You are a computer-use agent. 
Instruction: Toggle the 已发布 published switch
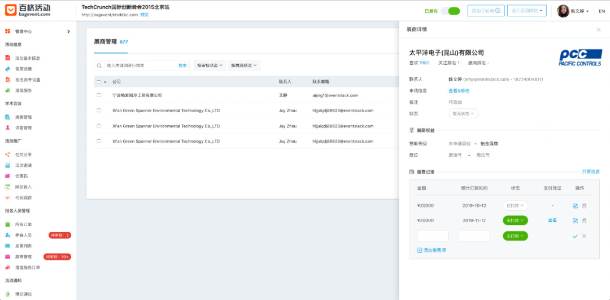[451, 11]
